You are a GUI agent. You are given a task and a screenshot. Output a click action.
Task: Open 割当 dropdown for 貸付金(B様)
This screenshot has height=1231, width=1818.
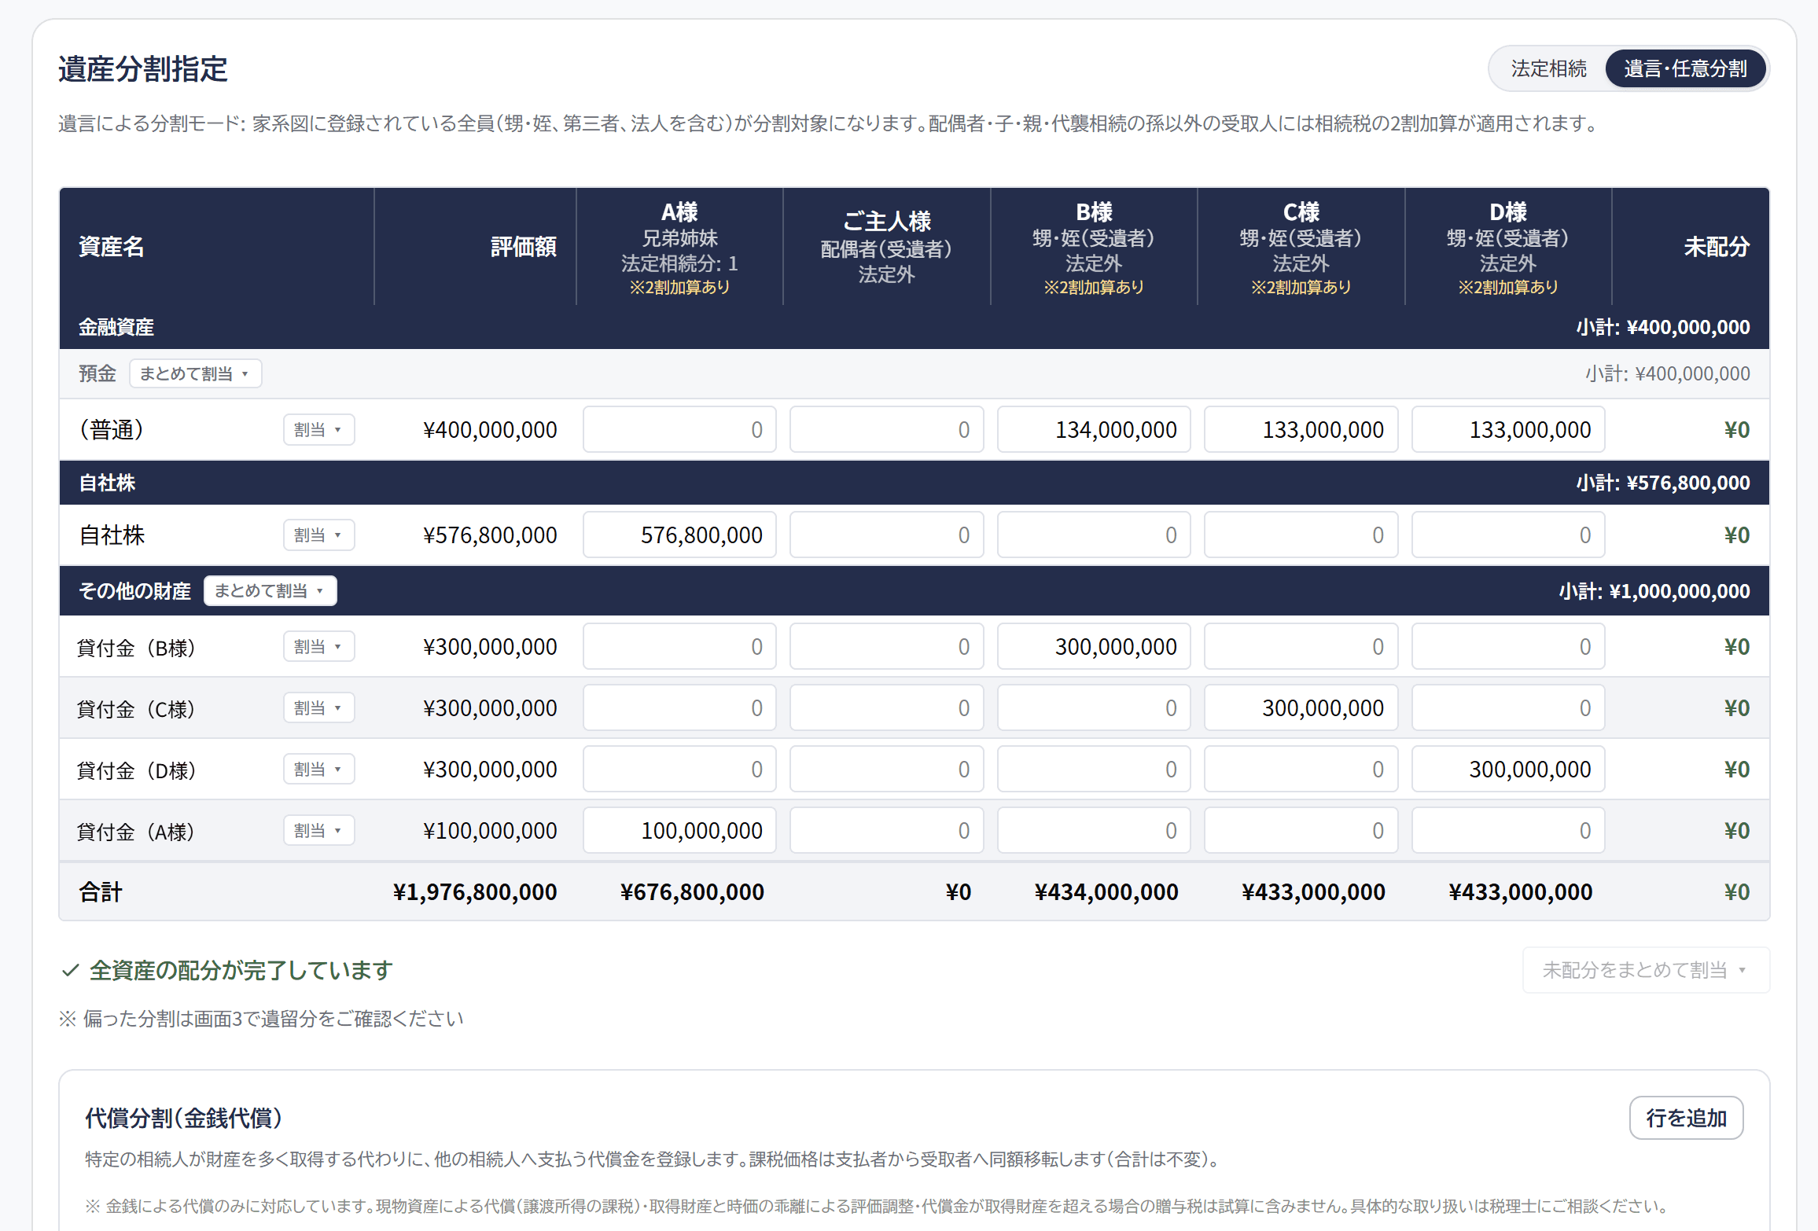pyautogui.click(x=318, y=647)
